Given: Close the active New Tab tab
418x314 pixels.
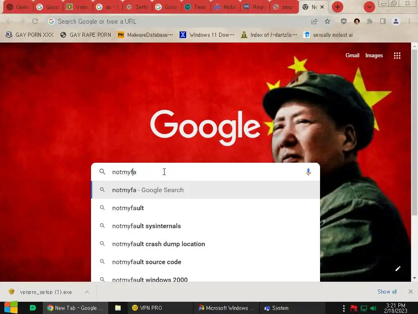Looking at the screenshot, I should pyautogui.click(x=322, y=7).
